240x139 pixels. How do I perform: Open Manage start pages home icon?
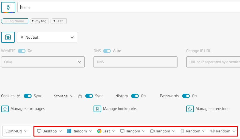click(x=5, y=109)
